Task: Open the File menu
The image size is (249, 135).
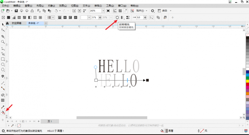Action: 5,6
